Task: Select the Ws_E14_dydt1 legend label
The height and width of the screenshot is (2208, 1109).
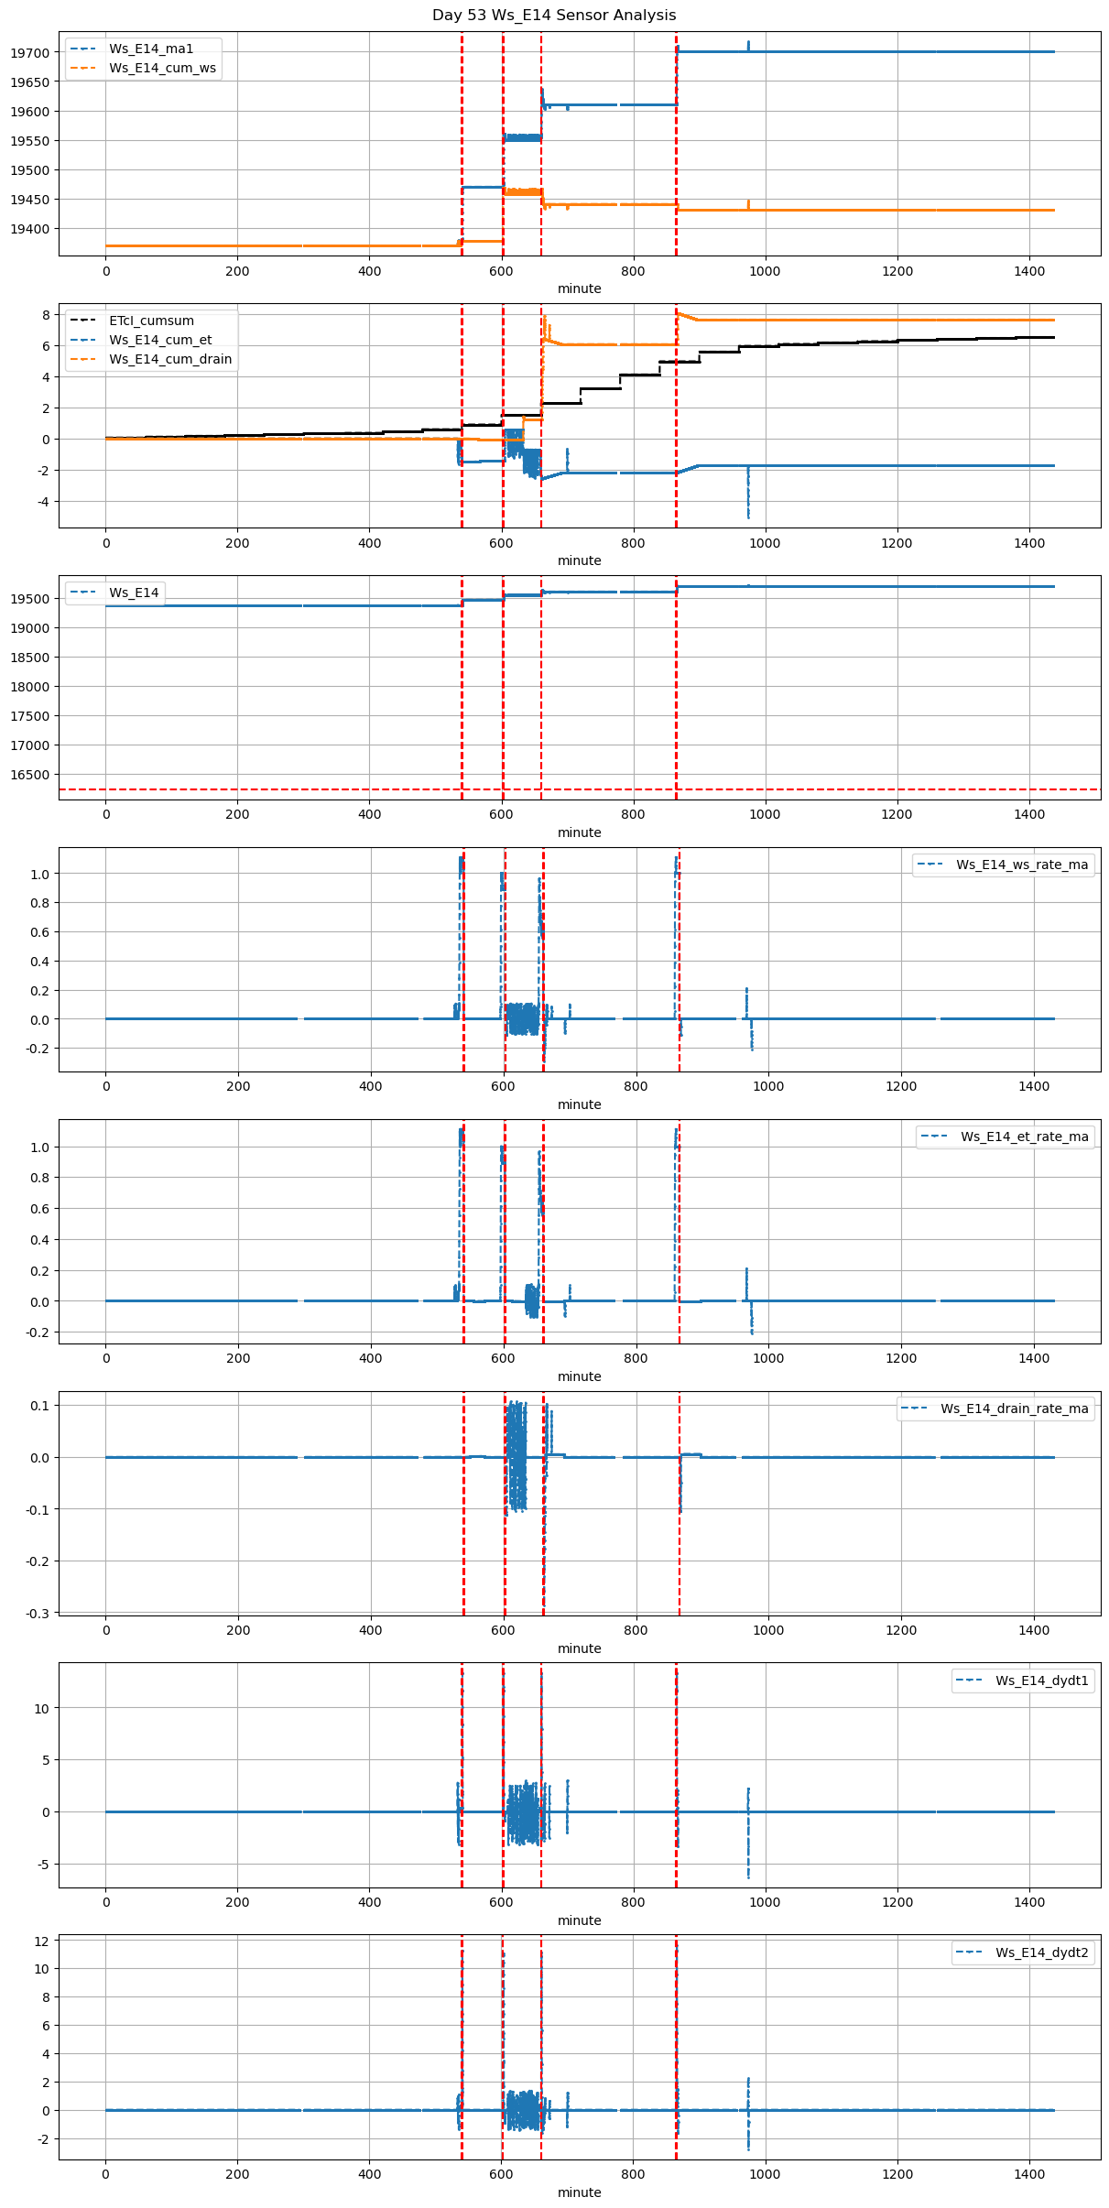Action: pyautogui.click(x=1041, y=1681)
